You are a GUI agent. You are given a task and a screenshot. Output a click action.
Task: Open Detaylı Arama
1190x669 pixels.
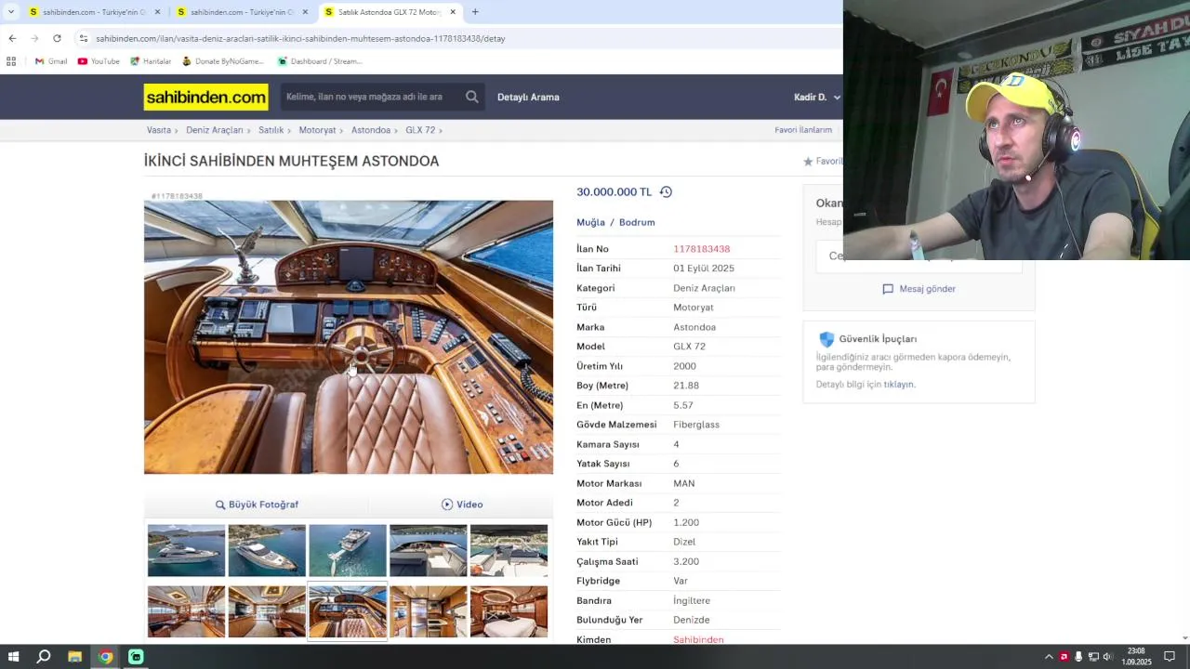point(528,97)
